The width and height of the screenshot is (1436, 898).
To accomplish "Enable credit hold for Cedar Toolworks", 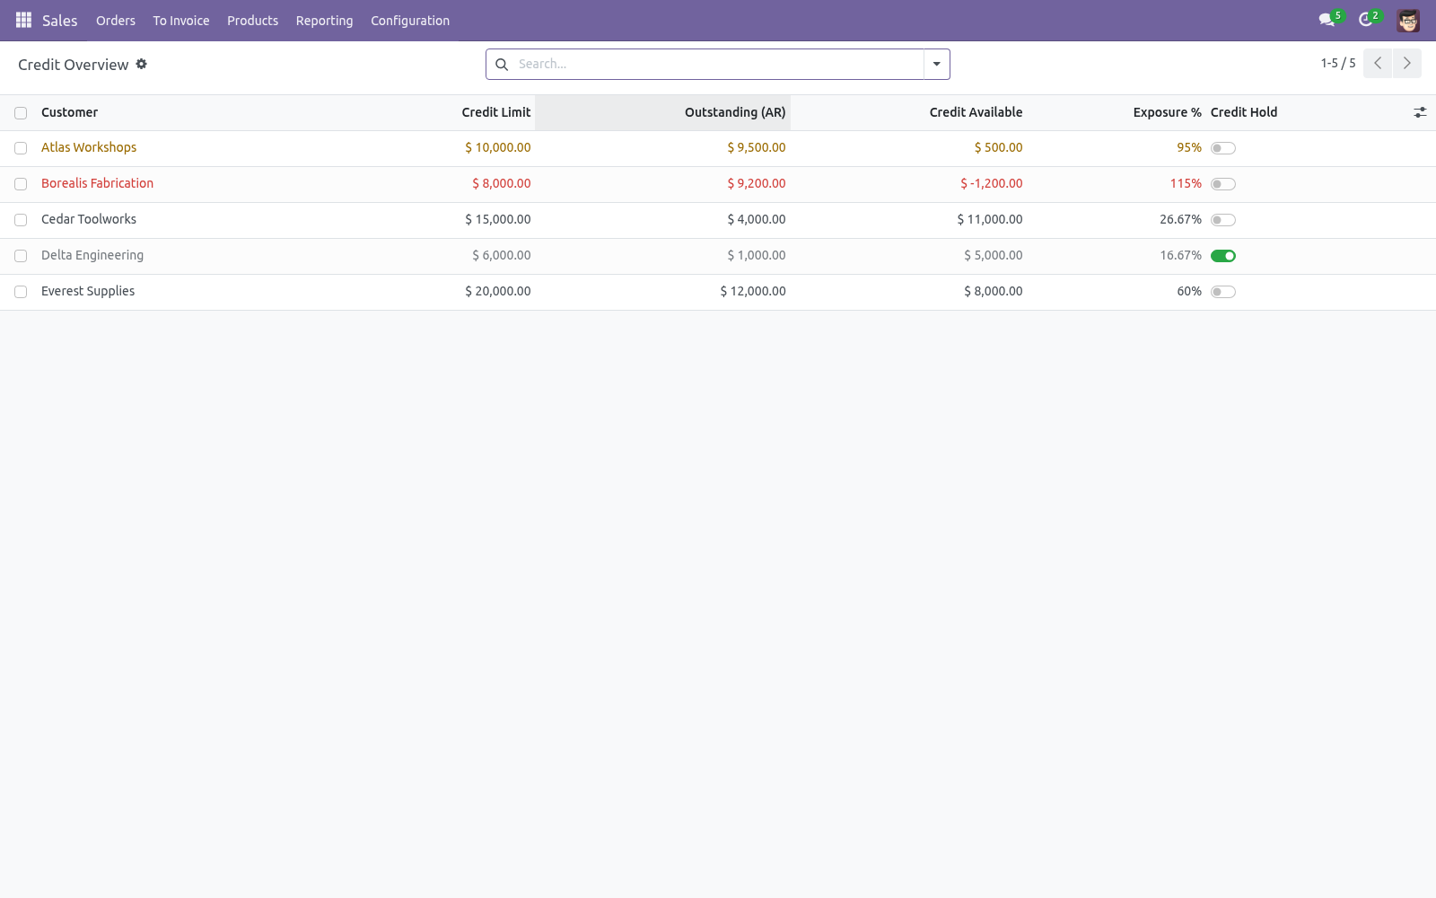I will click(x=1223, y=220).
